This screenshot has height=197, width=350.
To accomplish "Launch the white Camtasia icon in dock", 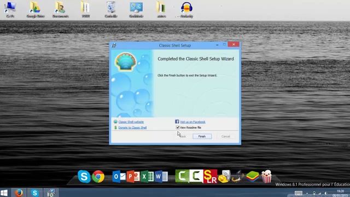I will [x=196, y=176].
